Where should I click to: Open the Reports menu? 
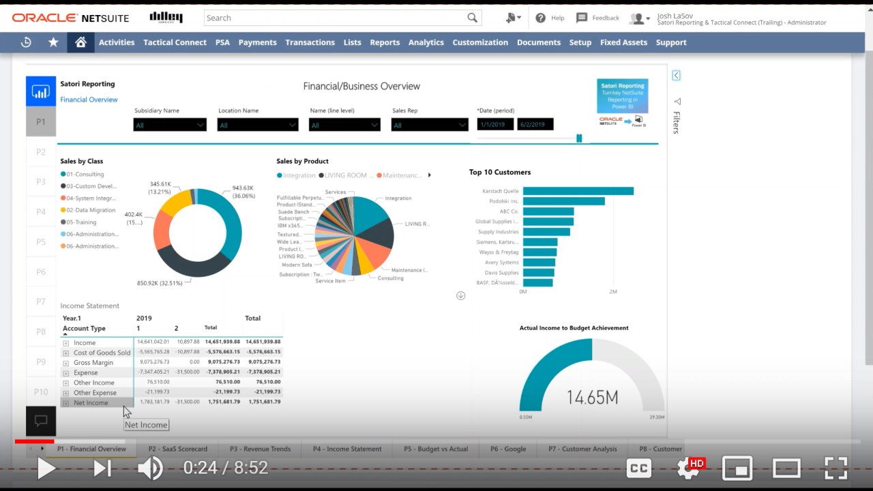click(385, 42)
